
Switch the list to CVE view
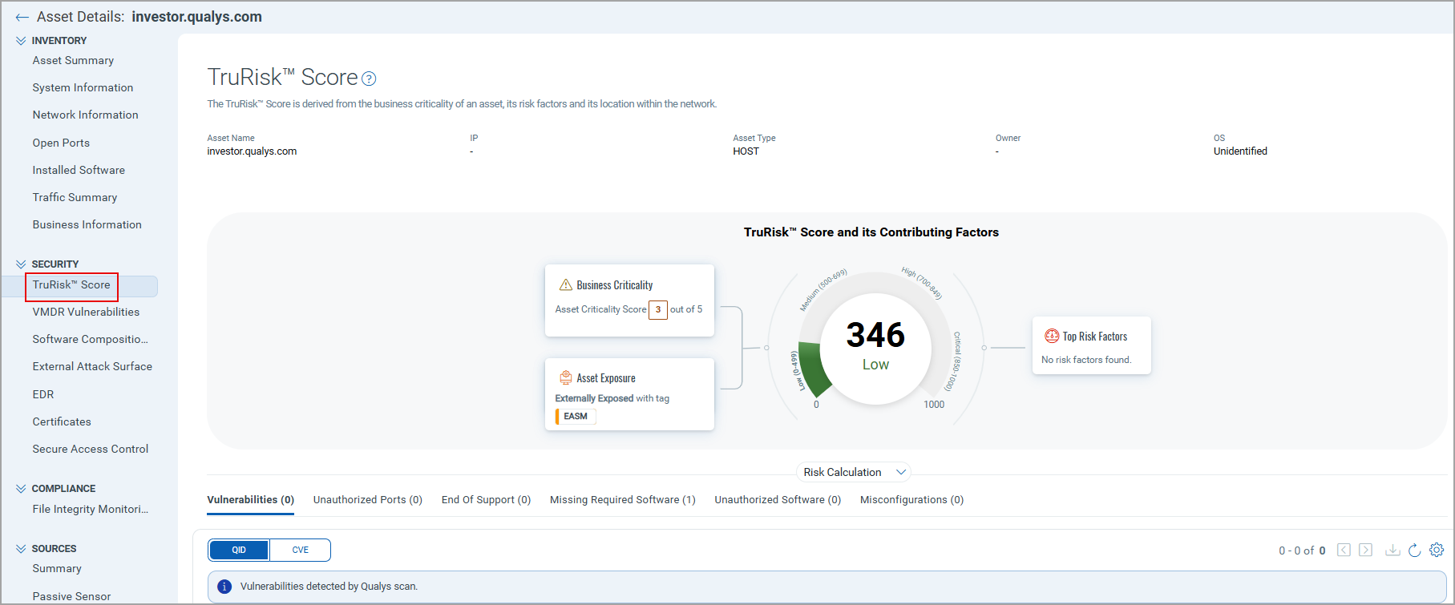[x=300, y=550]
